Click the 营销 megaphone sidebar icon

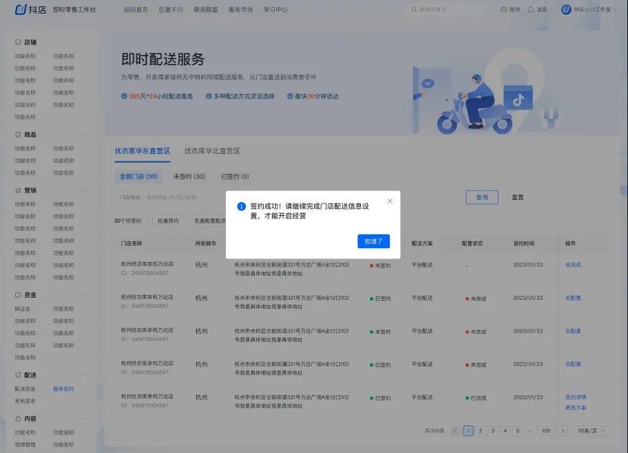[x=18, y=190]
